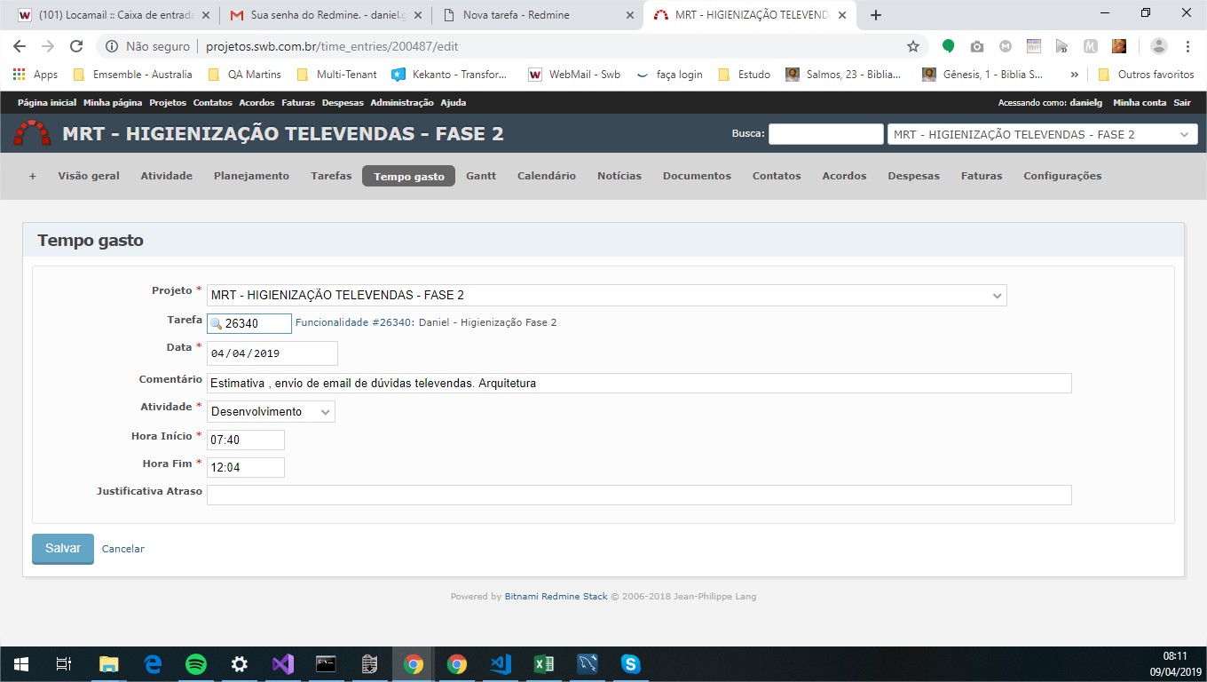The image size is (1207, 682).
Task: Expand the project jump dropdown in header
Action: pyautogui.click(x=1184, y=134)
